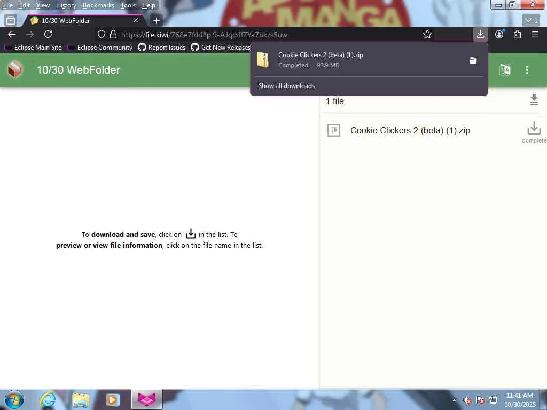Image resolution: width=547 pixels, height=410 pixels.
Task: Click Cookie Clickers 2 (beta) (1).zip file name in list
Action: [410, 130]
